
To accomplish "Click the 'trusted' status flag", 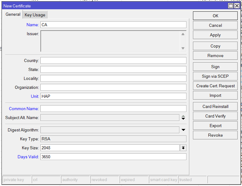I will pos(192,180).
